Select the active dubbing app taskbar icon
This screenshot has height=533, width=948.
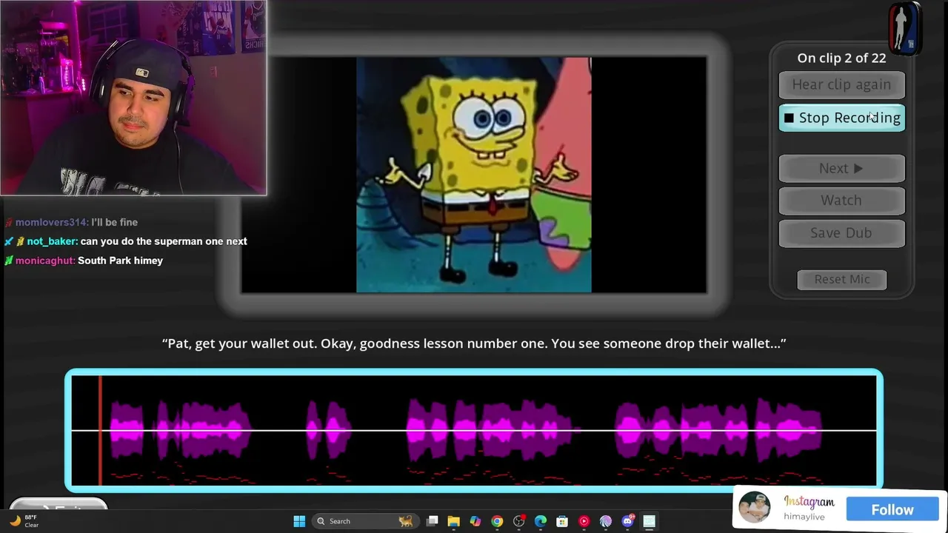click(649, 521)
